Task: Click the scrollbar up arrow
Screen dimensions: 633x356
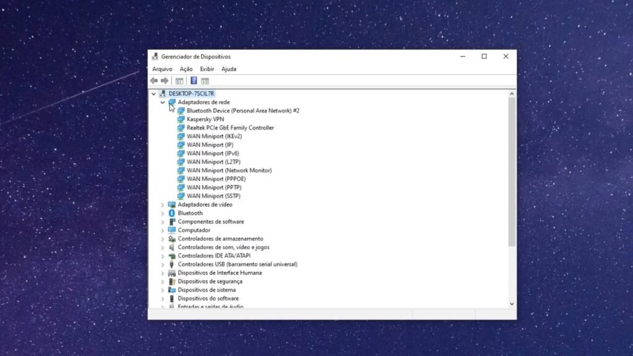Action: click(x=512, y=94)
